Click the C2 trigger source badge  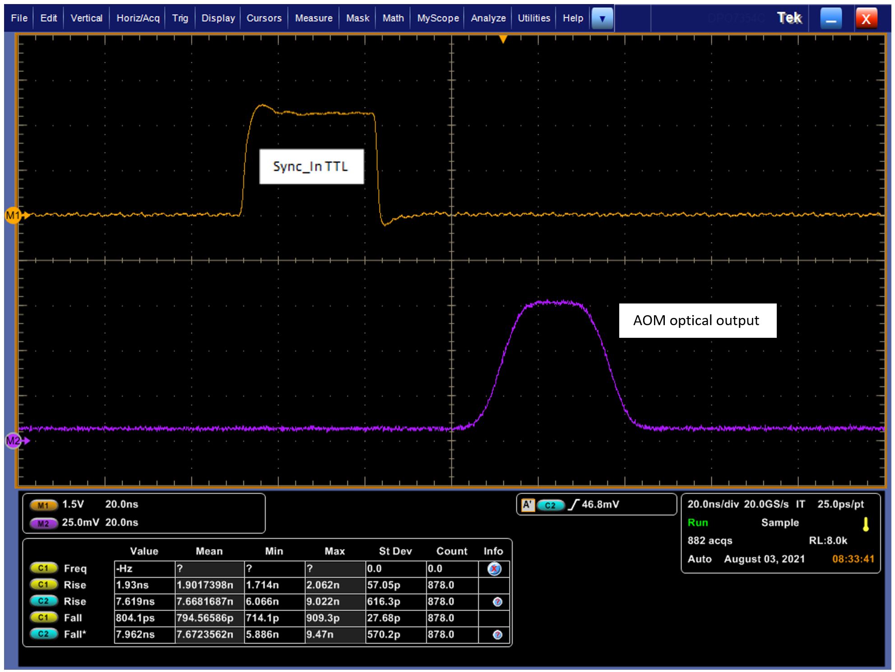pyautogui.click(x=551, y=505)
